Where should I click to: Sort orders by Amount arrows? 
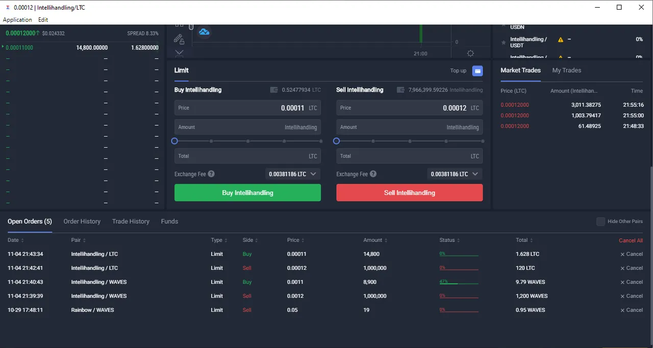386,240
